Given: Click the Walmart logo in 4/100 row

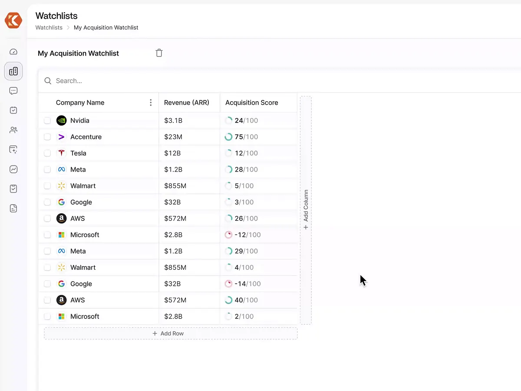Looking at the screenshot, I should point(61,268).
